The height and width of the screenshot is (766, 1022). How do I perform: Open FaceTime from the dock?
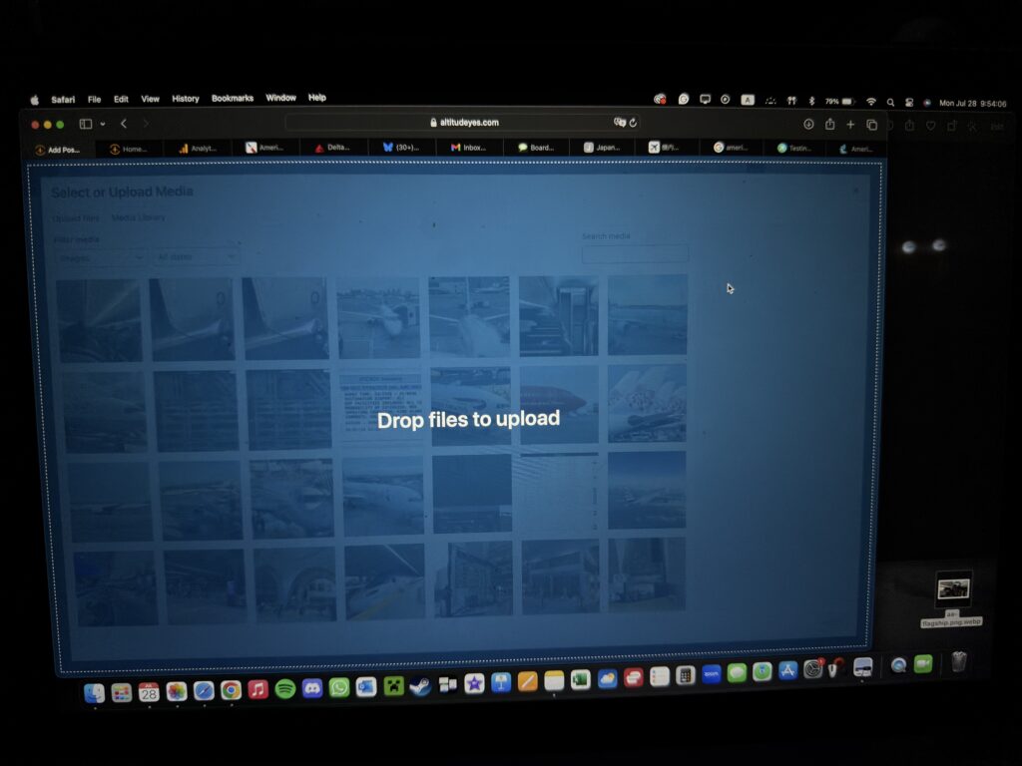923,664
